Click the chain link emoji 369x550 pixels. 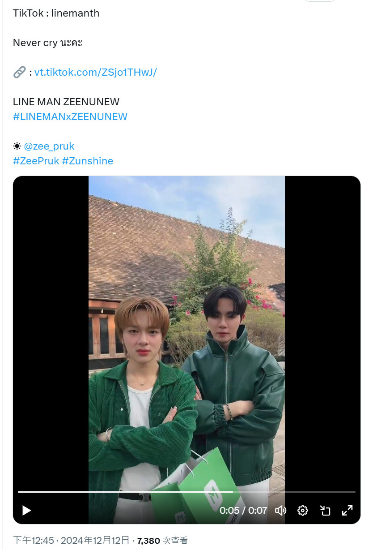[19, 72]
